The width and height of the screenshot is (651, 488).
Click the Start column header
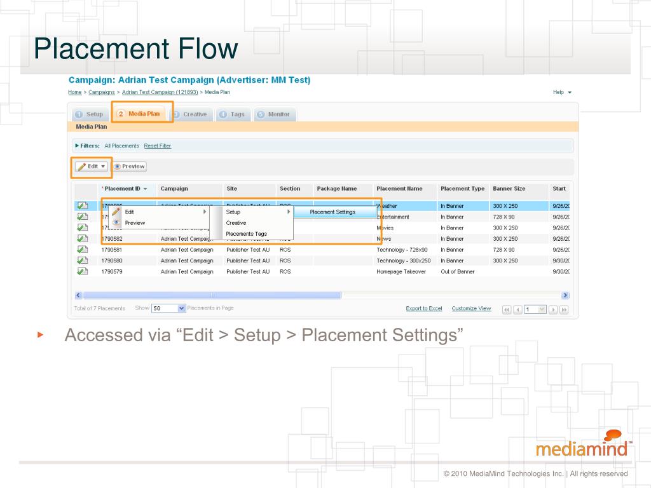pyautogui.click(x=559, y=188)
